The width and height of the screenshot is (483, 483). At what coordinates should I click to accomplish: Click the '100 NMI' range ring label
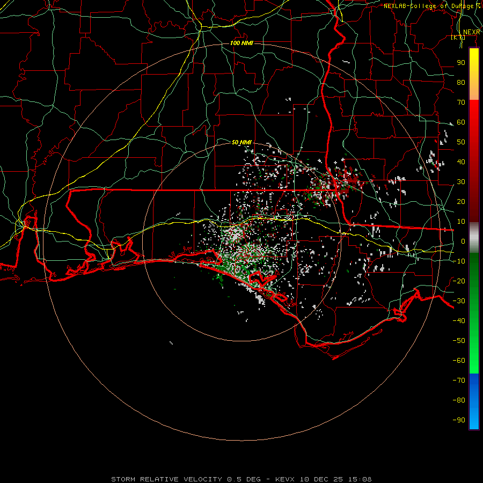pos(241,43)
